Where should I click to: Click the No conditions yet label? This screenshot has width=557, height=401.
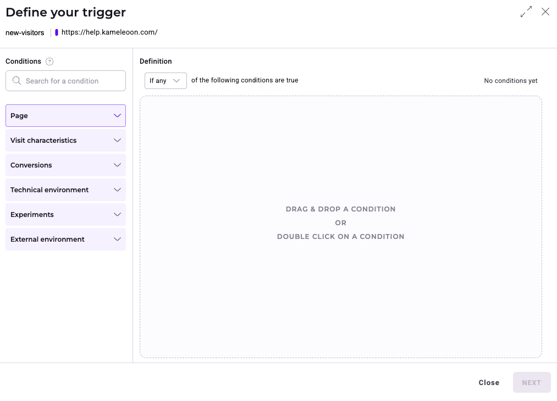coord(510,81)
